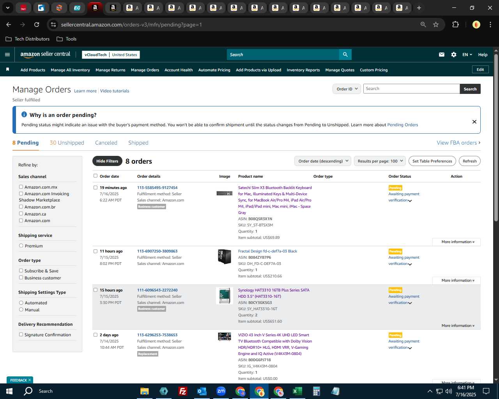This screenshot has height=399, width=499.
Task: Check Signature Confirmation filter
Action: 21,334
